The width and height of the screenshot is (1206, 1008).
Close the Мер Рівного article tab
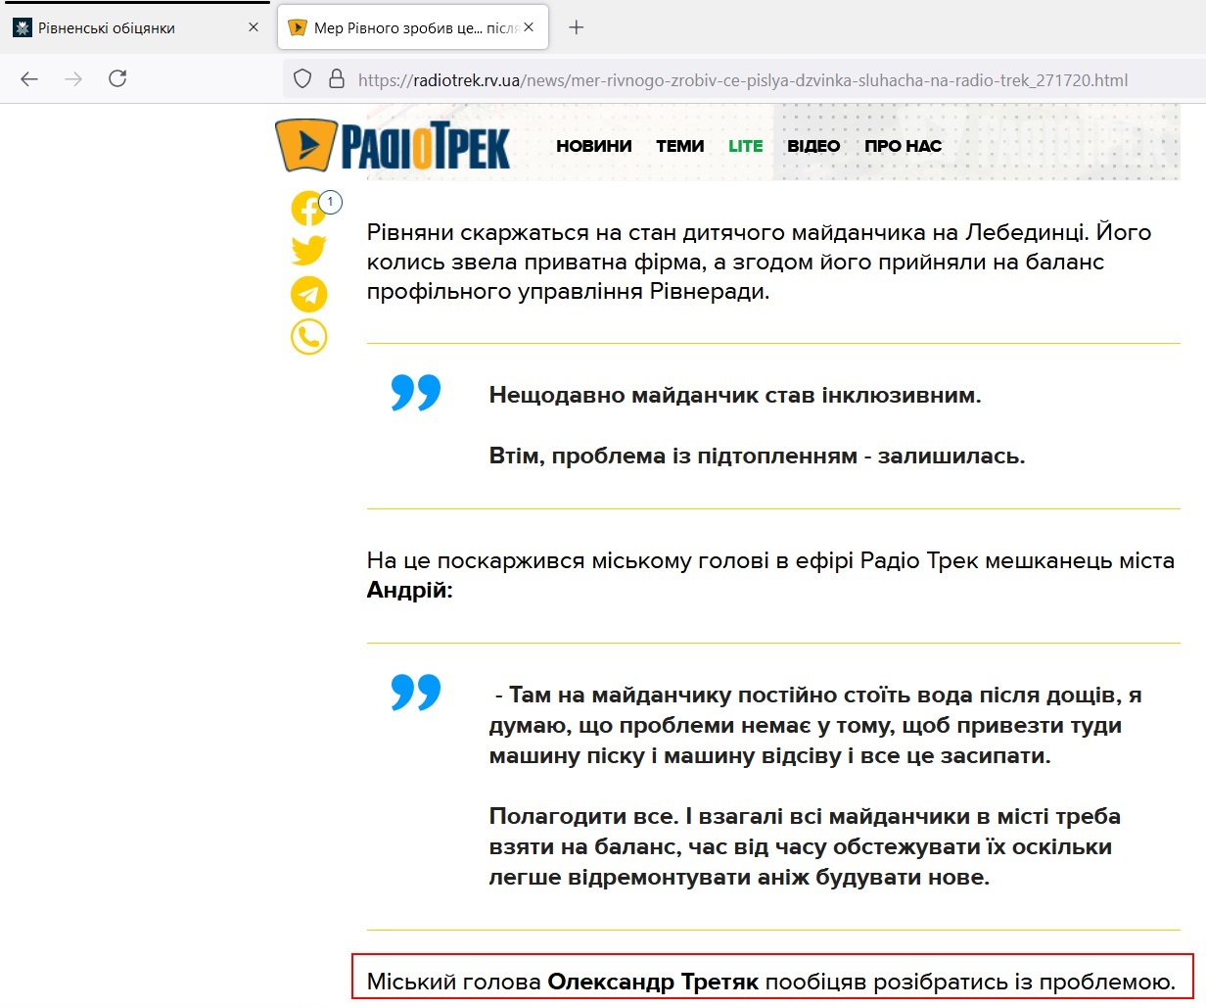(x=529, y=27)
